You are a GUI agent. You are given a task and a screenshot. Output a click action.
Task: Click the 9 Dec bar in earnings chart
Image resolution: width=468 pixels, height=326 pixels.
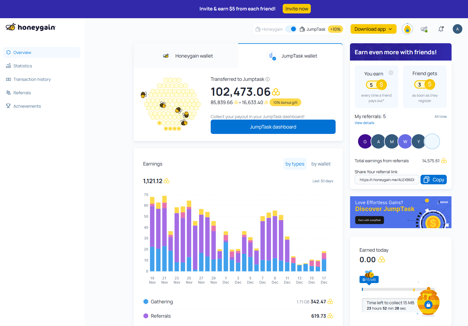point(275,241)
